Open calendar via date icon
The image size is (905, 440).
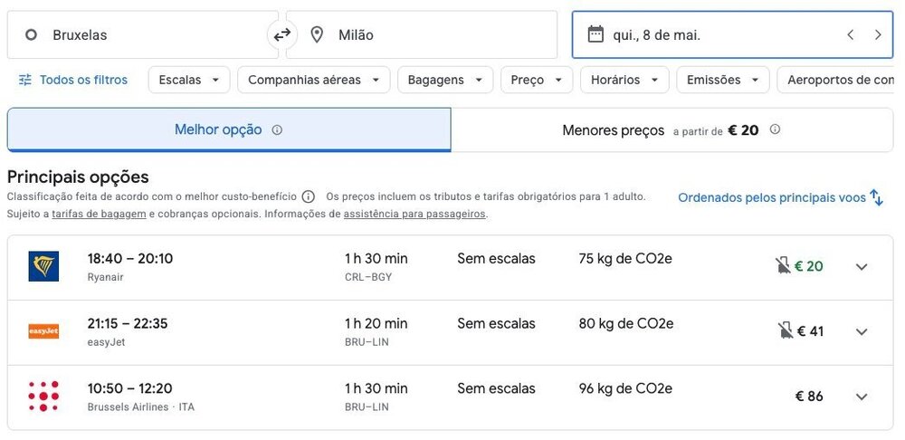point(595,34)
